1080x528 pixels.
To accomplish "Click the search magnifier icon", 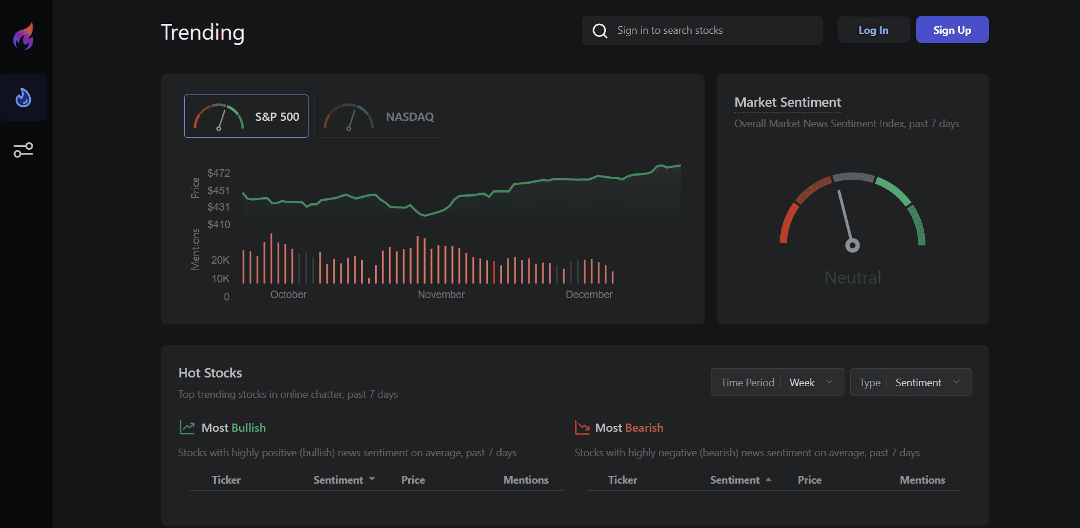I will [599, 30].
